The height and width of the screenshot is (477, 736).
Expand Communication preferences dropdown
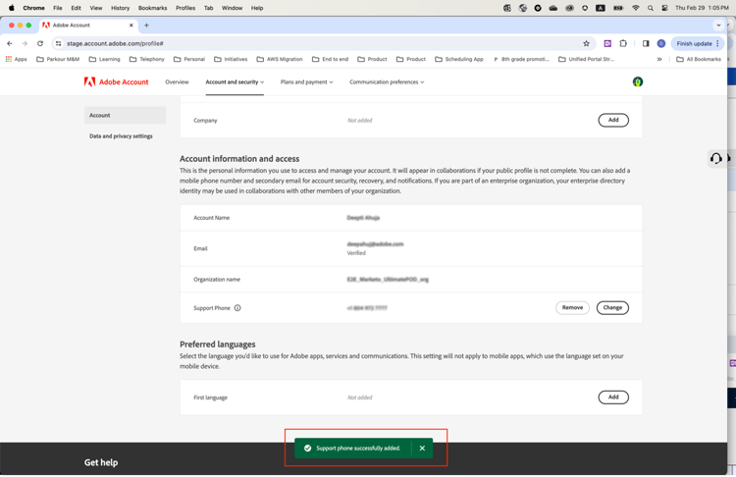tap(387, 81)
